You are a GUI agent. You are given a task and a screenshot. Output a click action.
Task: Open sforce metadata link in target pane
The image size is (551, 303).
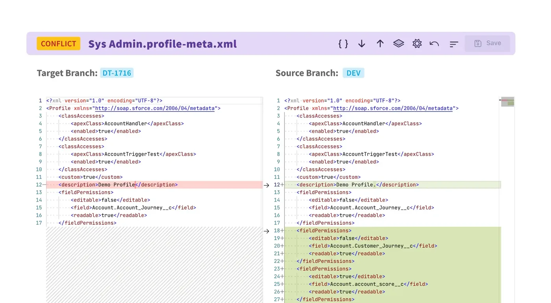(x=155, y=108)
